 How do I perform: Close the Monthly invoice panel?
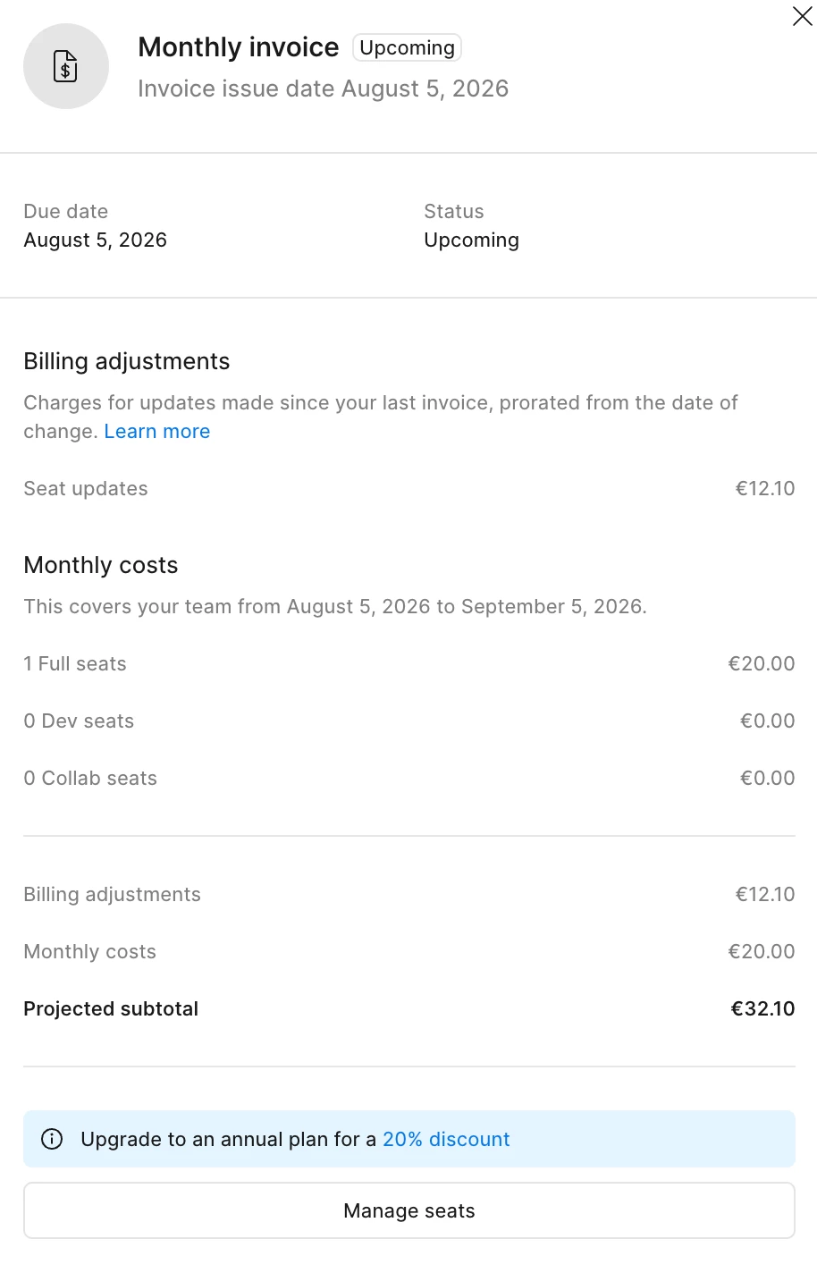click(x=802, y=16)
